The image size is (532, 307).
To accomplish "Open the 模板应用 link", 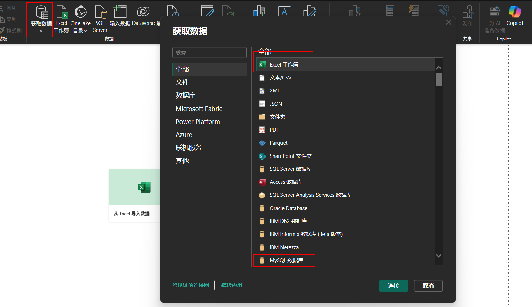I will click(x=232, y=285).
